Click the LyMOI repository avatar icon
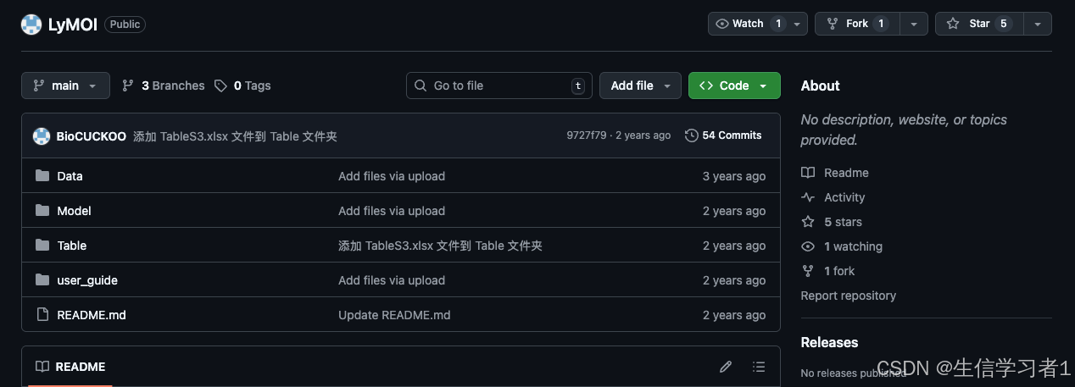 (x=31, y=25)
